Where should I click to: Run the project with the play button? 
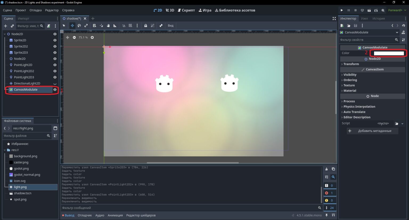point(342,10)
